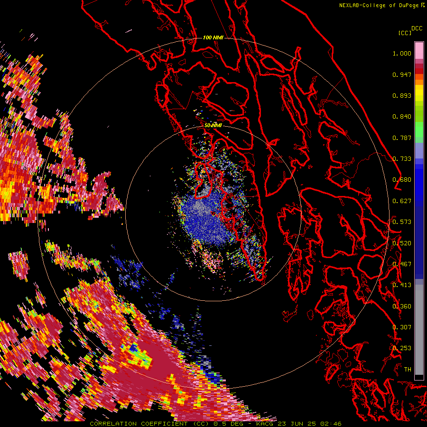Viewport: 427px width, 427px height.
Task: Pick the light pink segment of the color bar
Action: tap(419, 50)
